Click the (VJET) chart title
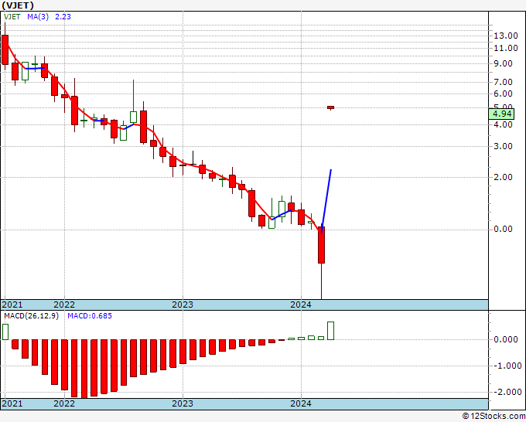 (18, 5)
